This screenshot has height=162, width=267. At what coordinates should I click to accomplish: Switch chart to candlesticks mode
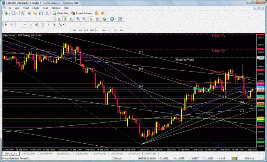65,19
